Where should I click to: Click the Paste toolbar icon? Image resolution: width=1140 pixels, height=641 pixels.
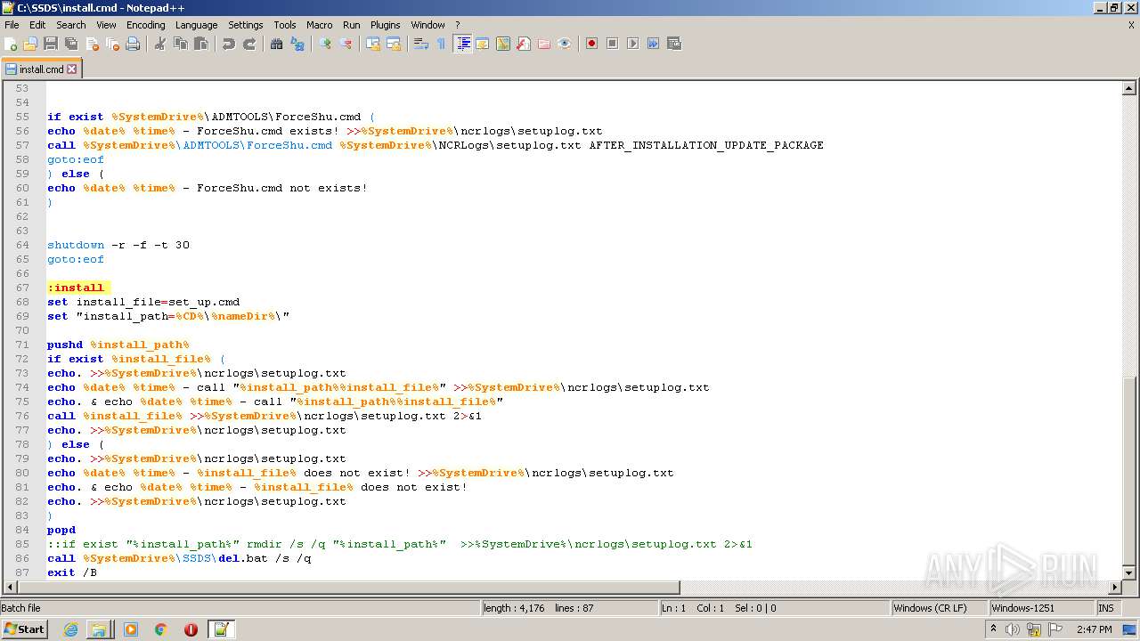point(201,44)
